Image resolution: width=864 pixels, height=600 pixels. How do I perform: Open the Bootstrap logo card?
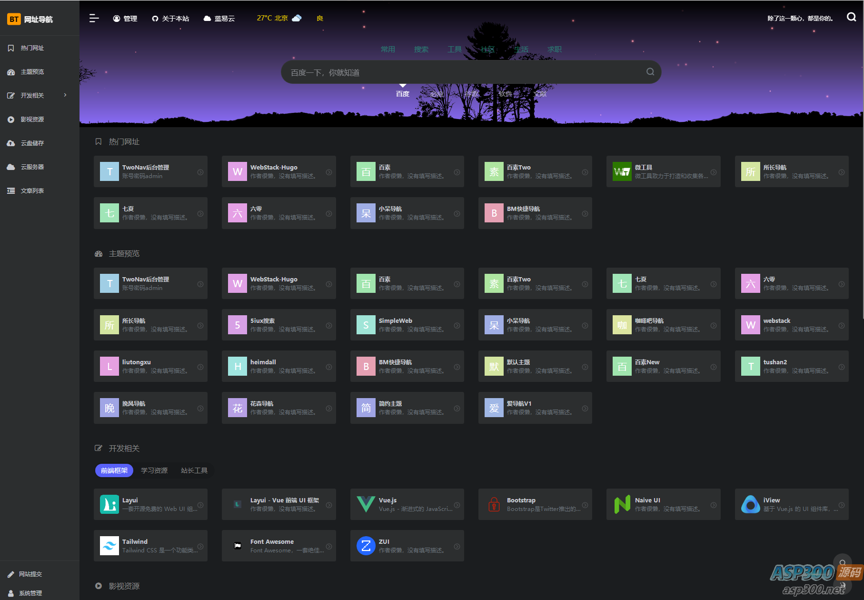(494, 504)
